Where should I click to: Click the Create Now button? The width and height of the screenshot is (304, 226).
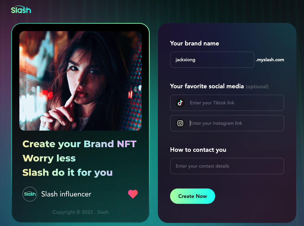(x=192, y=196)
